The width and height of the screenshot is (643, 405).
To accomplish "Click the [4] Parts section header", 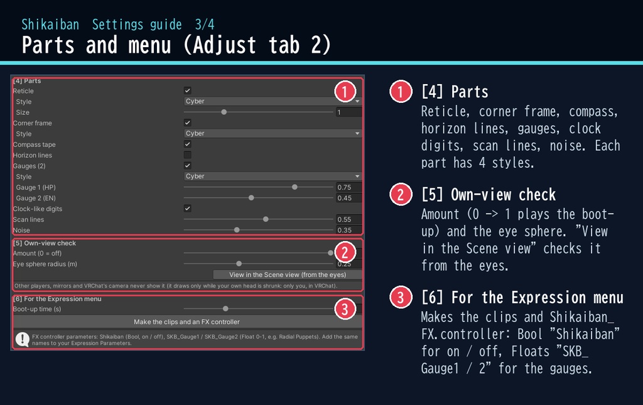I will tap(27, 81).
